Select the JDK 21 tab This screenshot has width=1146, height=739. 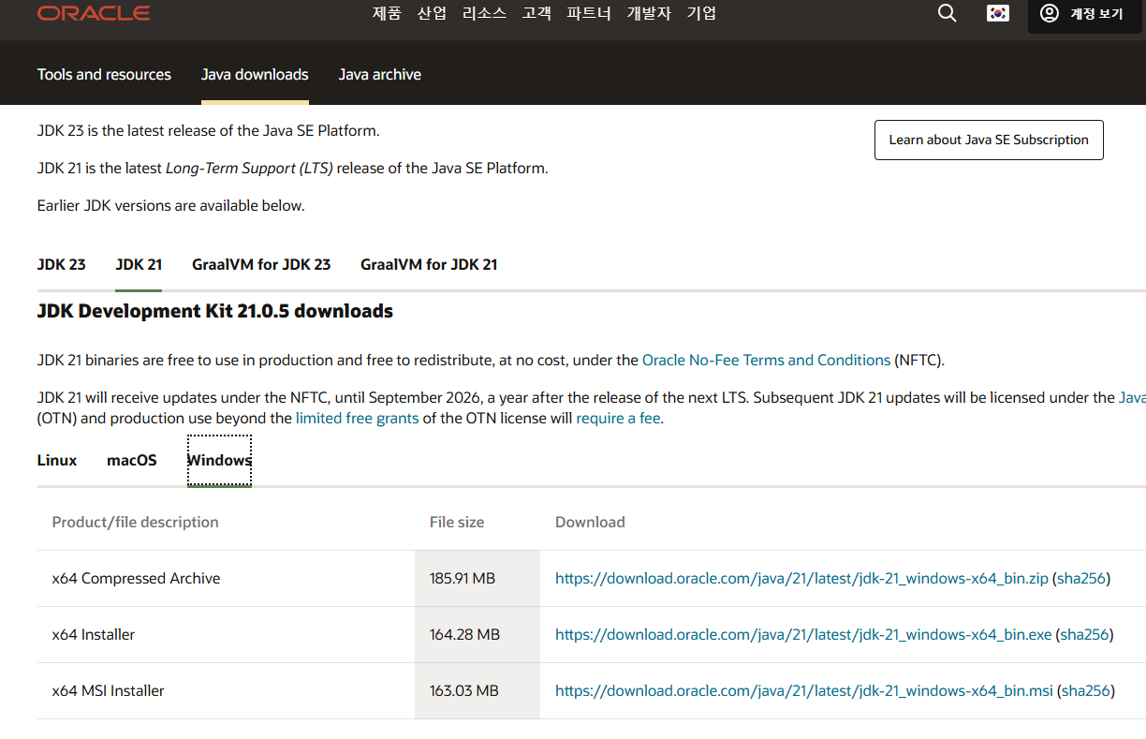(x=139, y=264)
